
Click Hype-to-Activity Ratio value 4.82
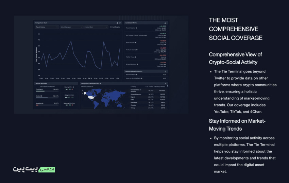pyautogui.click(x=165, y=78)
